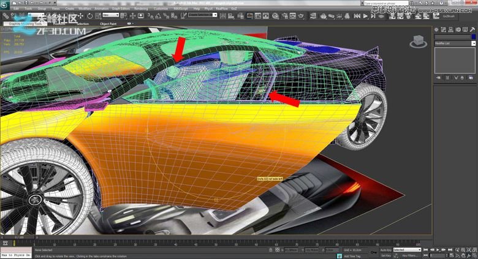Click the time slider showing 0 / 100

20,237
